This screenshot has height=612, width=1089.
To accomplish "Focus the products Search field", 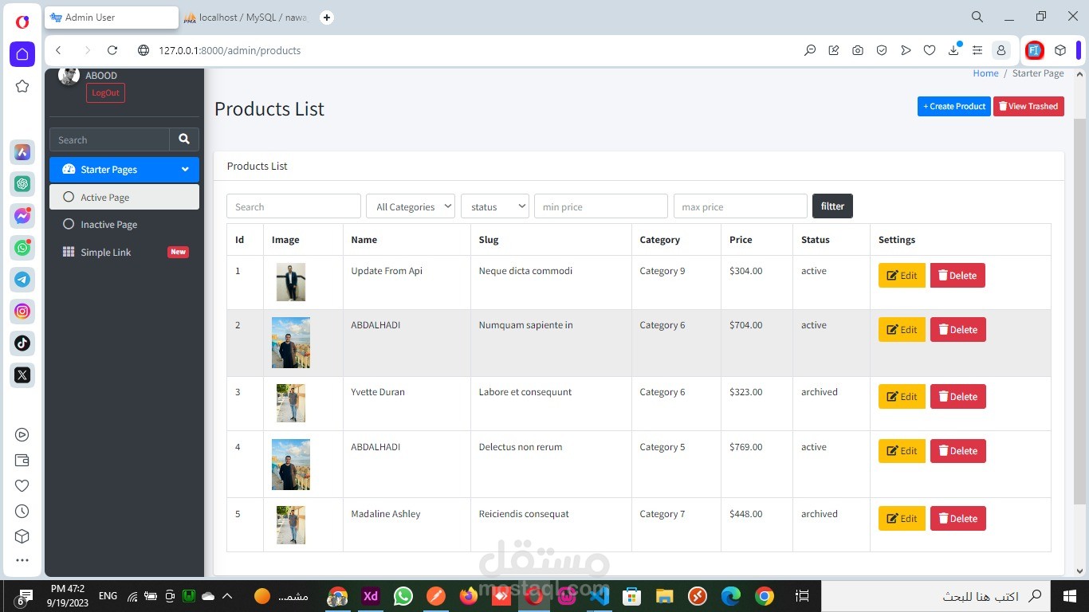I will 293,206.
